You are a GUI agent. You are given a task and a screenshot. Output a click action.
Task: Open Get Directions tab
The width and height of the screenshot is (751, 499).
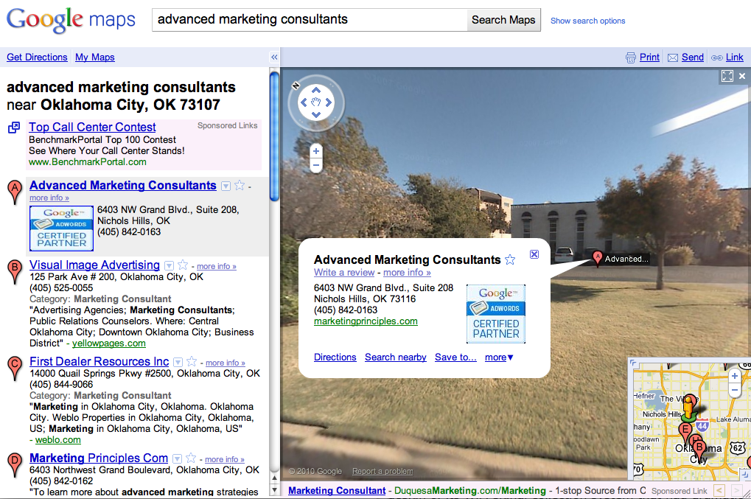point(37,57)
